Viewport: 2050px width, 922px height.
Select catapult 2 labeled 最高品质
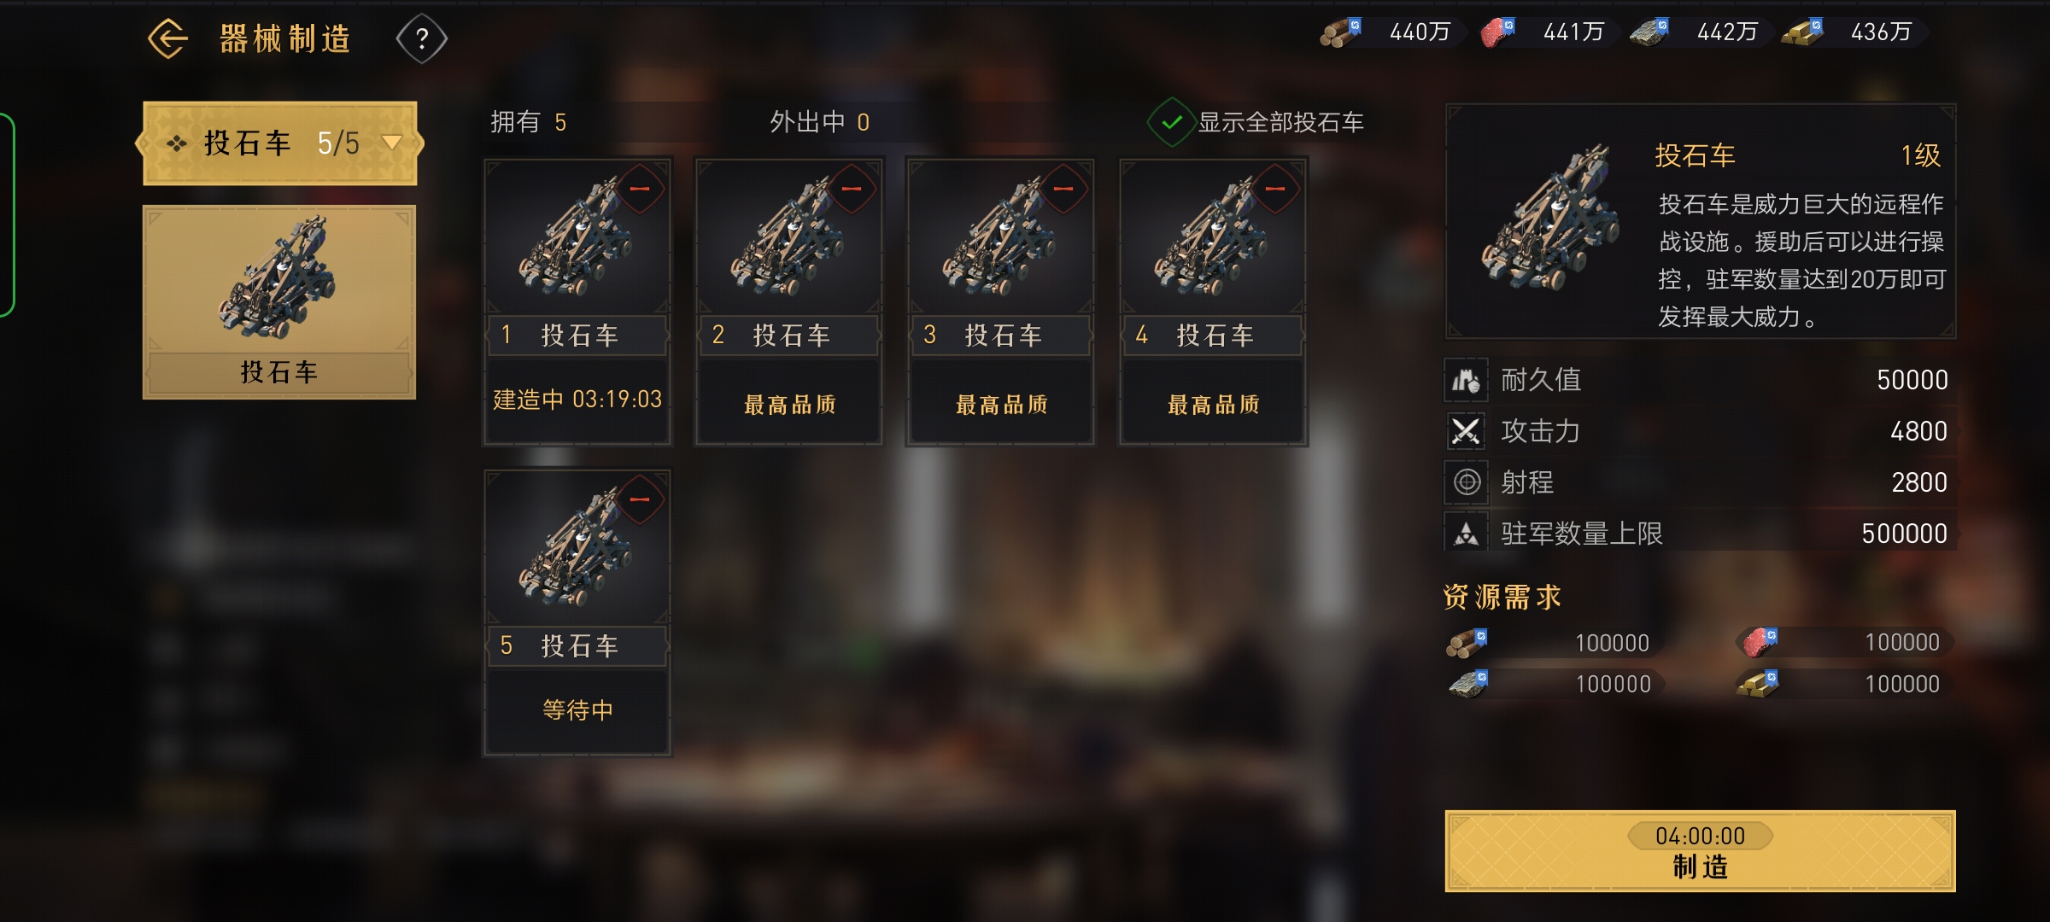click(x=788, y=301)
